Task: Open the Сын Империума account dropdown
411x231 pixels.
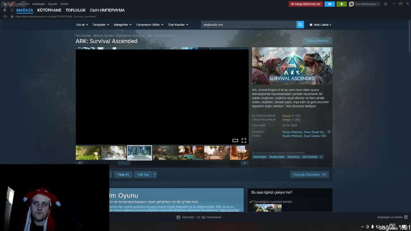Action: [367, 4]
